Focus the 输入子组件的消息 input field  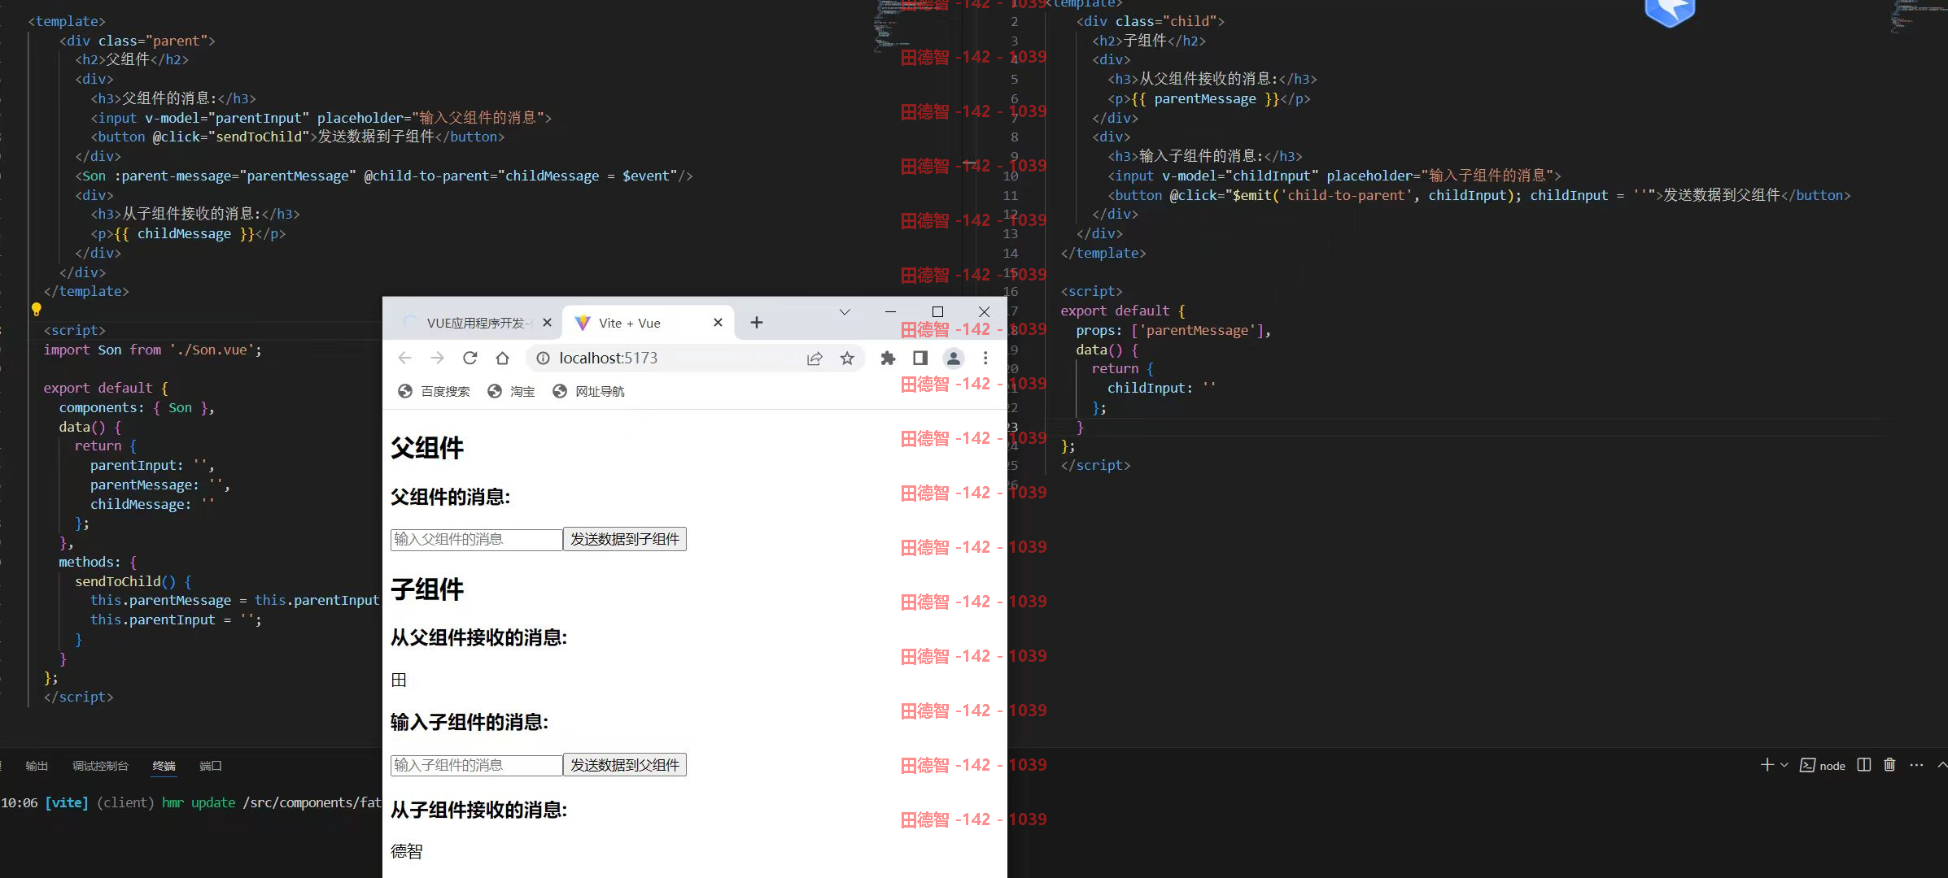point(476,765)
